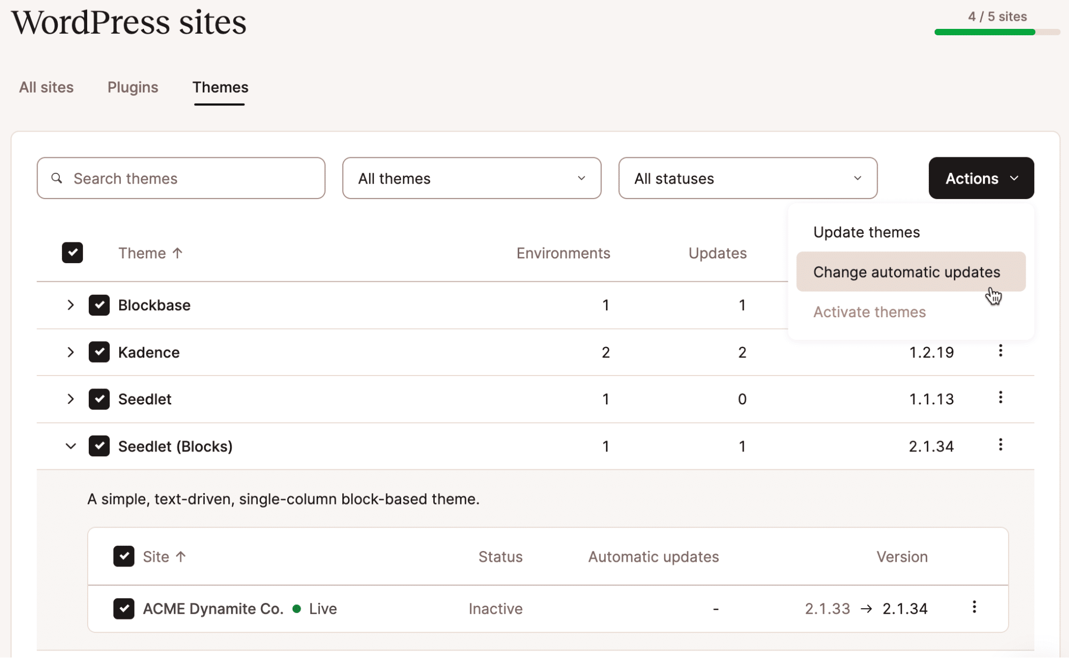Click the sort arrow next to Theme
Viewport: 1069px width, 658px height.
tap(178, 253)
